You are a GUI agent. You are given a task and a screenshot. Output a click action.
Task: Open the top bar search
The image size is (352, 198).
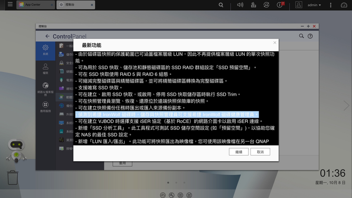click(x=221, y=5)
